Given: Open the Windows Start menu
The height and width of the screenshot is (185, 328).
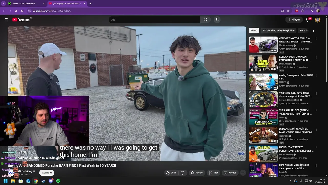Looking at the screenshot, I should pos(5,181).
